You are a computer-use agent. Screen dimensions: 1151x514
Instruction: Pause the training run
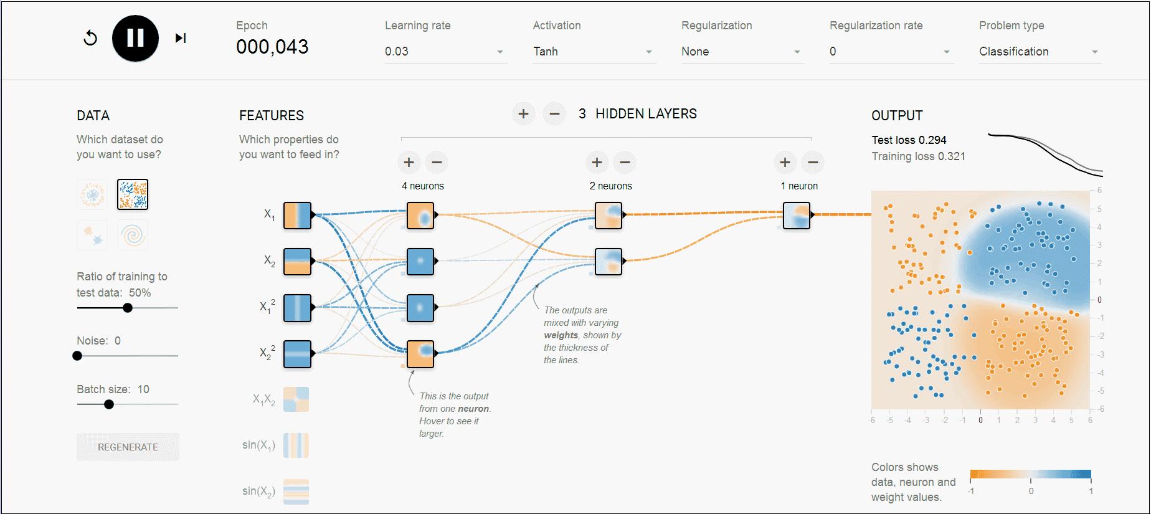point(135,38)
